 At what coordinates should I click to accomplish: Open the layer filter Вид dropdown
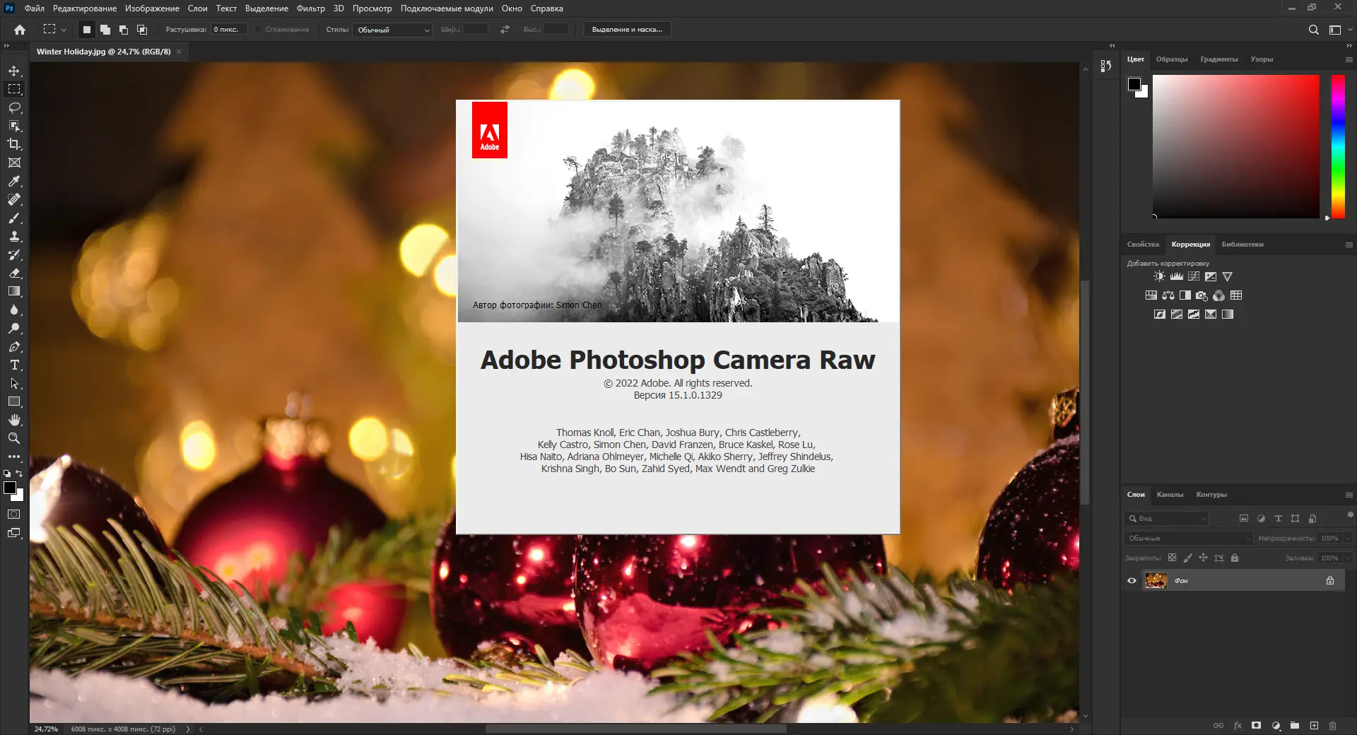coord(1167,519)
